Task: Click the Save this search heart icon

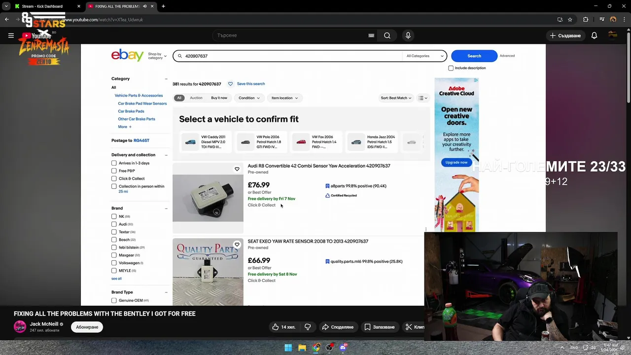Action: [230, 84]
